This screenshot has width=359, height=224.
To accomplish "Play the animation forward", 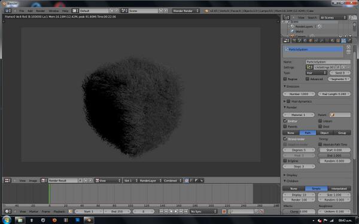I will [x=176, y=211].
